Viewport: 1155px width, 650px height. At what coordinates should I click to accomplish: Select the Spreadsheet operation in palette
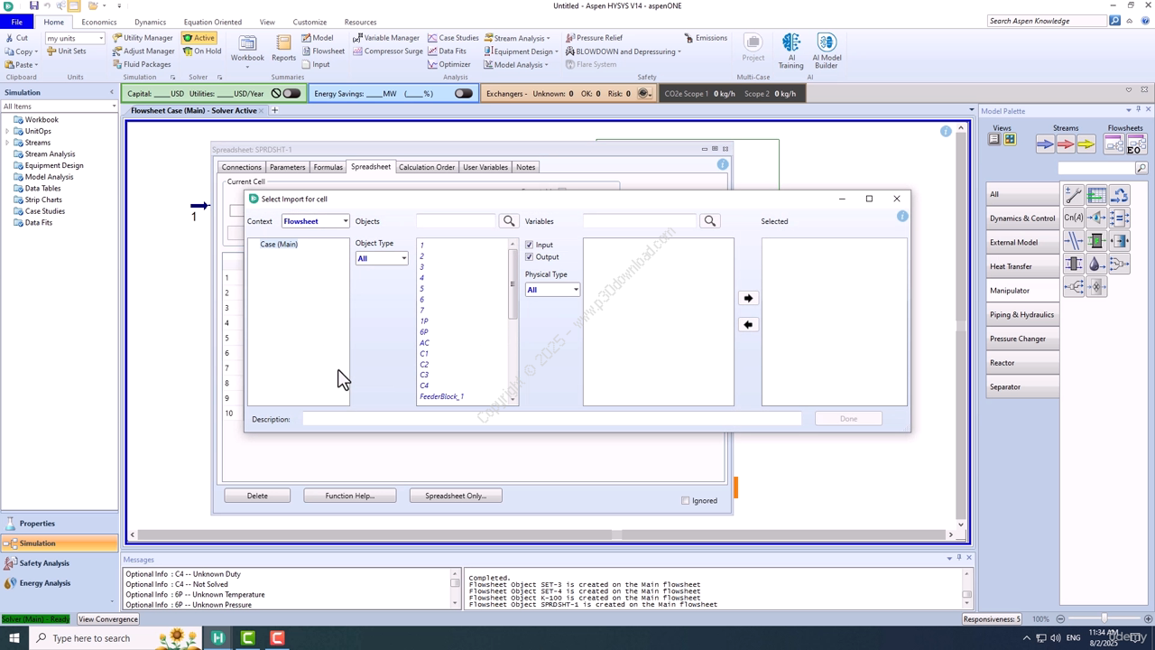tap(1096, 194)
